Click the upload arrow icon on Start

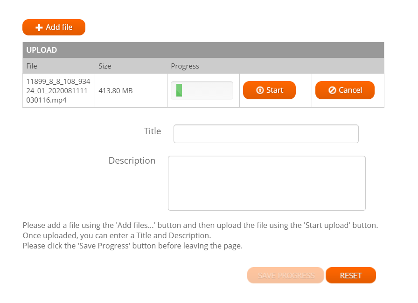[260, 90]
